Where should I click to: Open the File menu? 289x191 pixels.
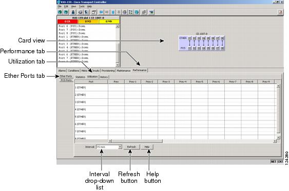60,7
